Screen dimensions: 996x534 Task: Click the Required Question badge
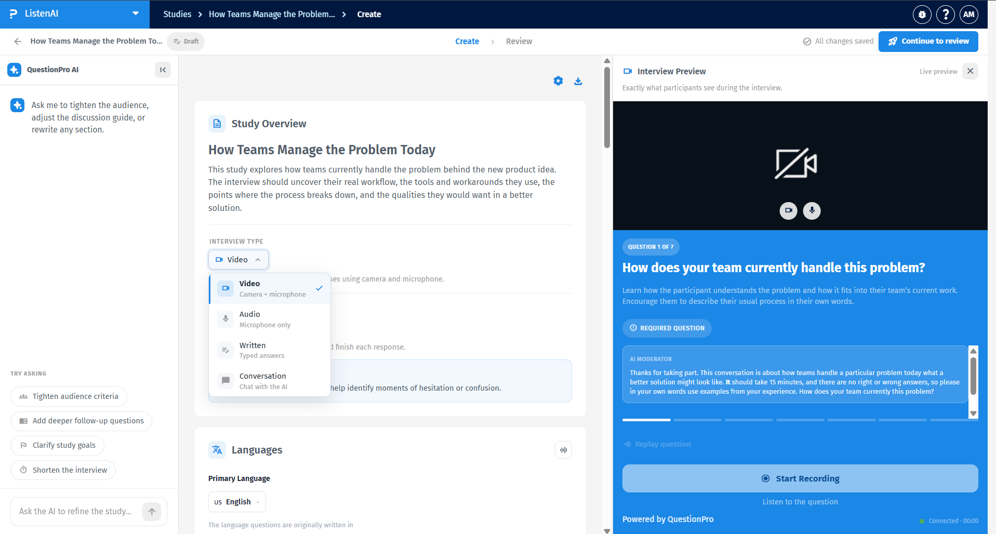[x=667, y=328]
